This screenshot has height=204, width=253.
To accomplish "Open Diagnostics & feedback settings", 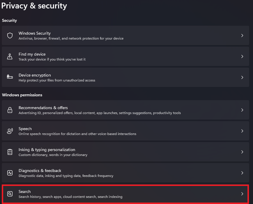I will click(x=125, y=173).
